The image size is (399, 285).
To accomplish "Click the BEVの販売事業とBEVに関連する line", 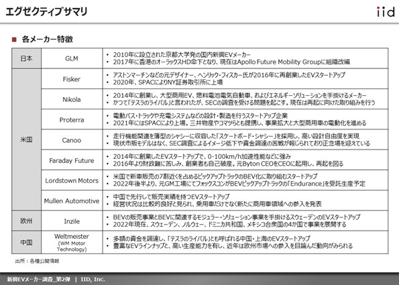I will pos(237,217).
